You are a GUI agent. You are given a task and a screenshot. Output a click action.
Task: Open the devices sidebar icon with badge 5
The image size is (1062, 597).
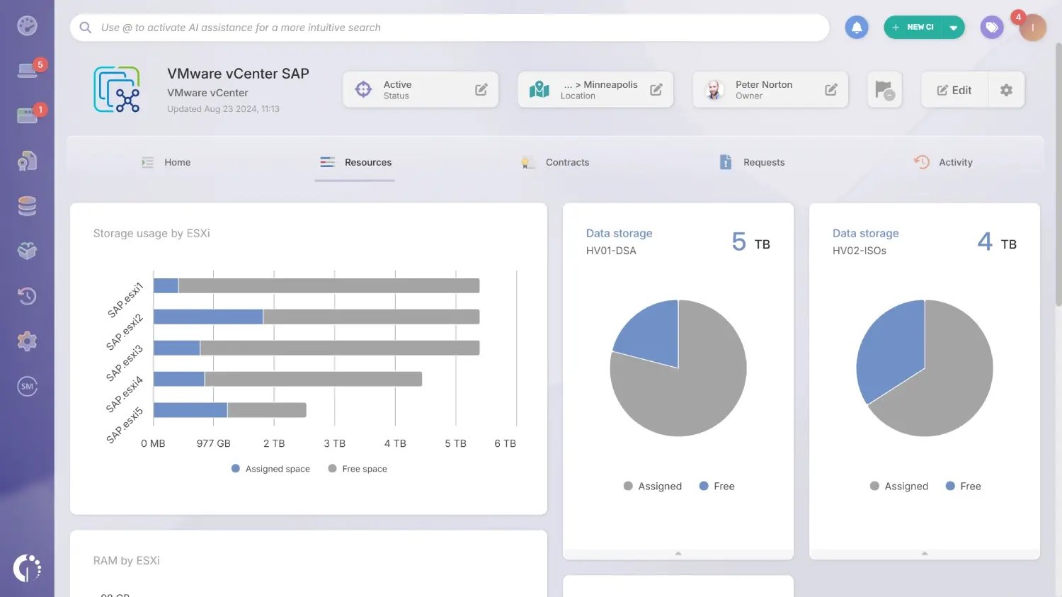click(27, 69)
